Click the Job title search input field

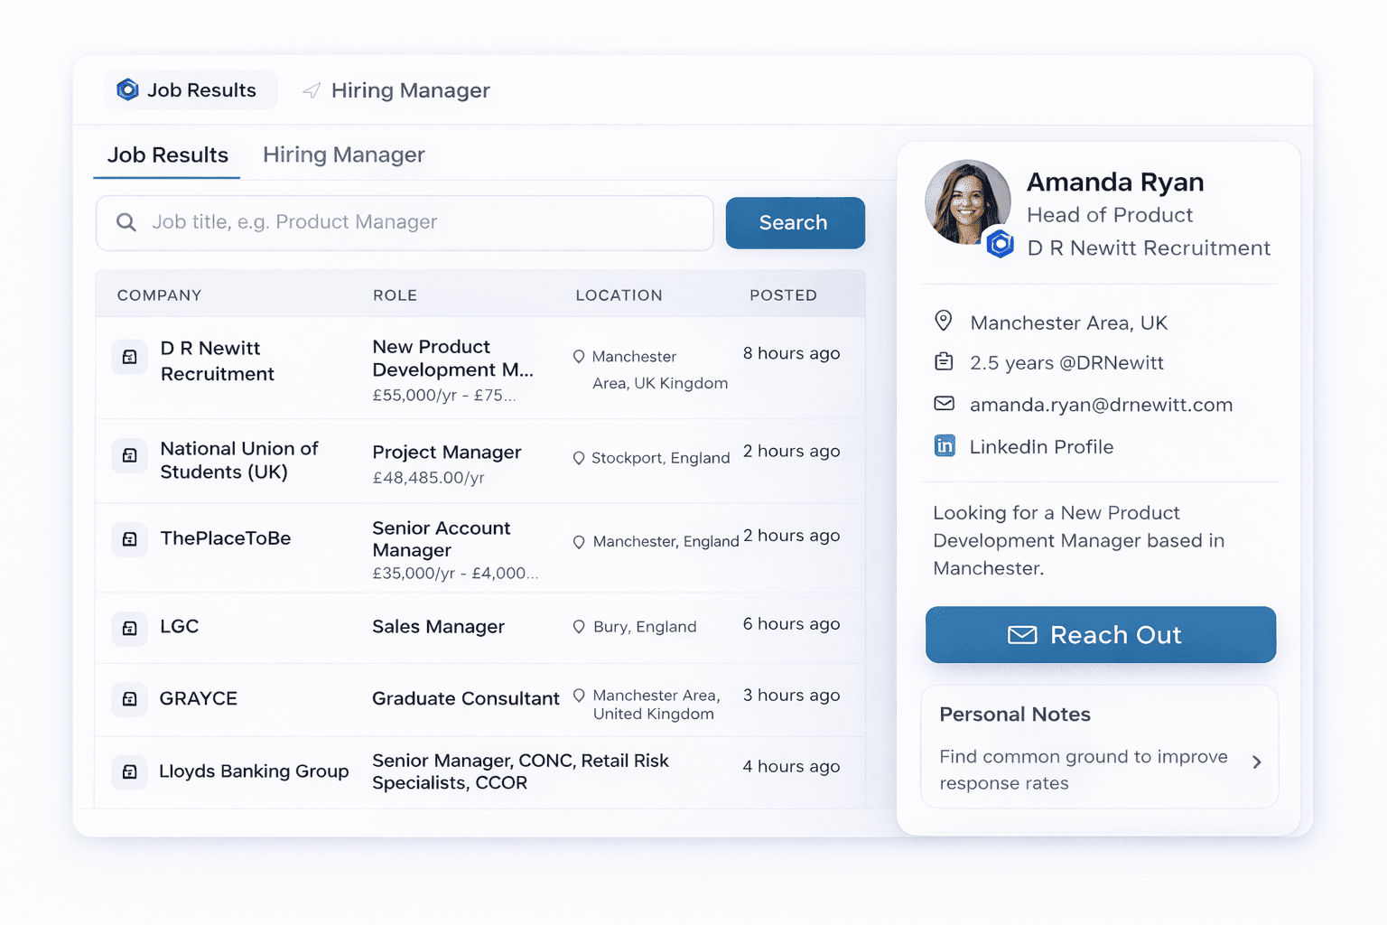click(415, 222)
